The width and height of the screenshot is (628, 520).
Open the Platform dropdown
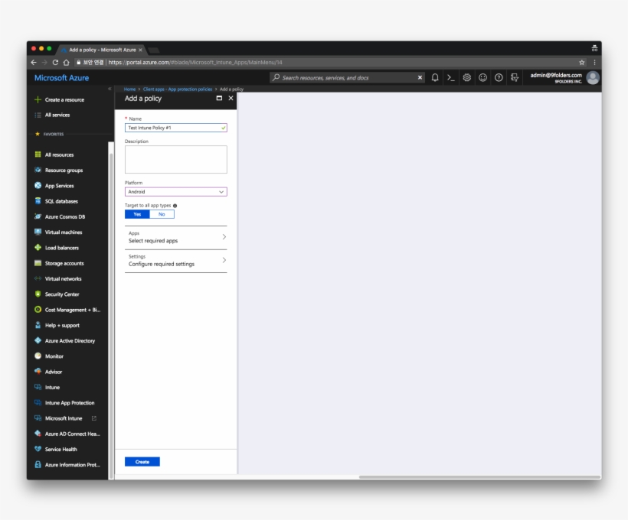coord(175,191)
